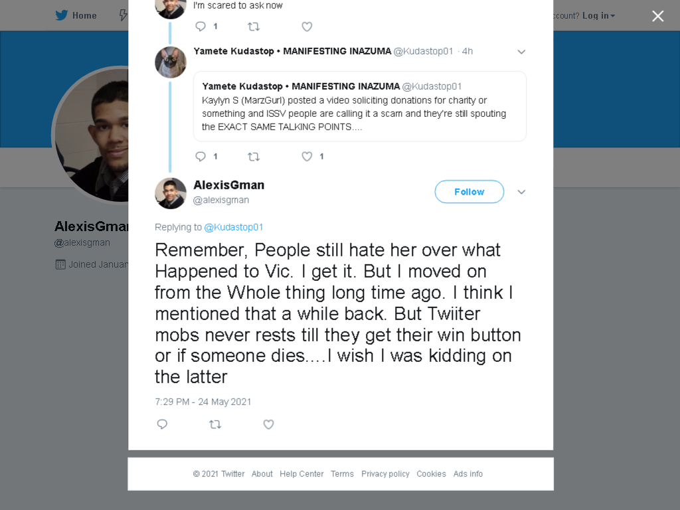Follow AlexisGman
This screenshot has height=510, width=680.
[x=469, y=192]
